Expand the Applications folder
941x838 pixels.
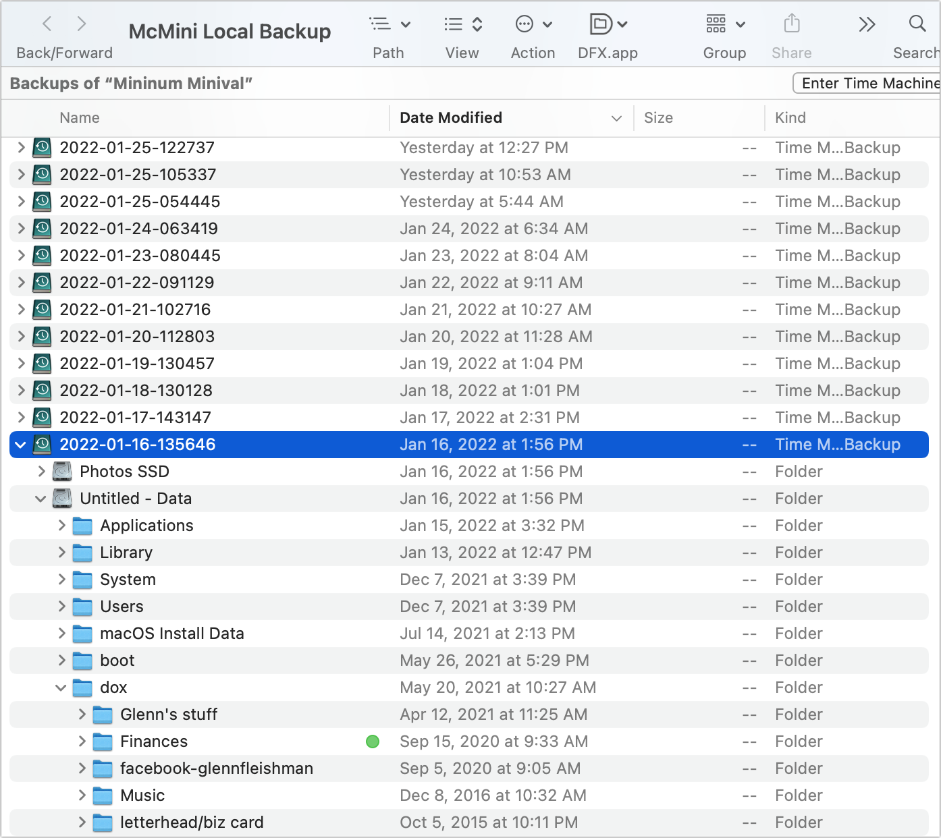click(61, 525)
